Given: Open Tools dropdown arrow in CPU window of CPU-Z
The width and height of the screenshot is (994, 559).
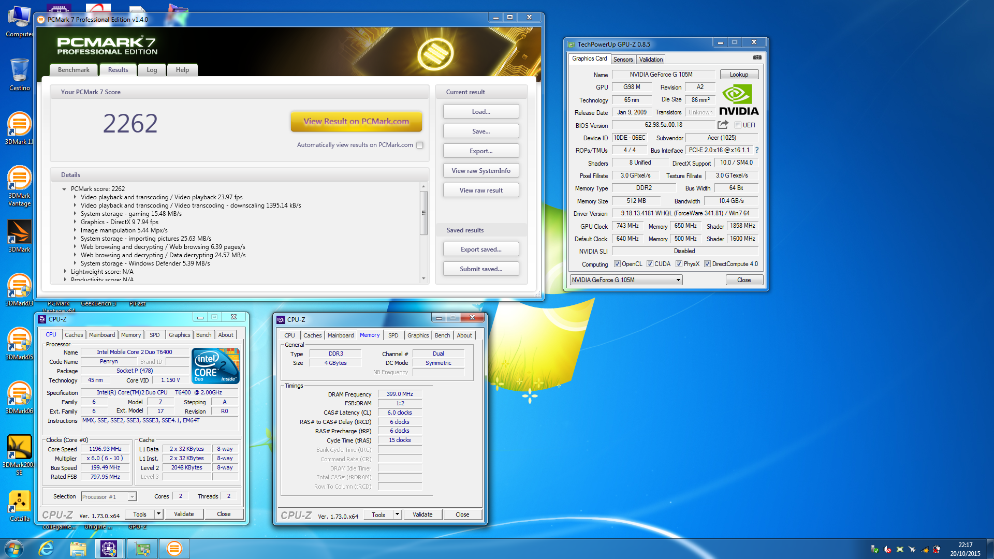Looking at the screenshot, I should [159, 514].
